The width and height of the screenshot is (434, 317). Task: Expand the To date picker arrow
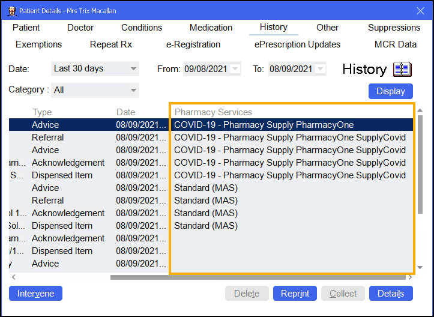pos(320,69)
